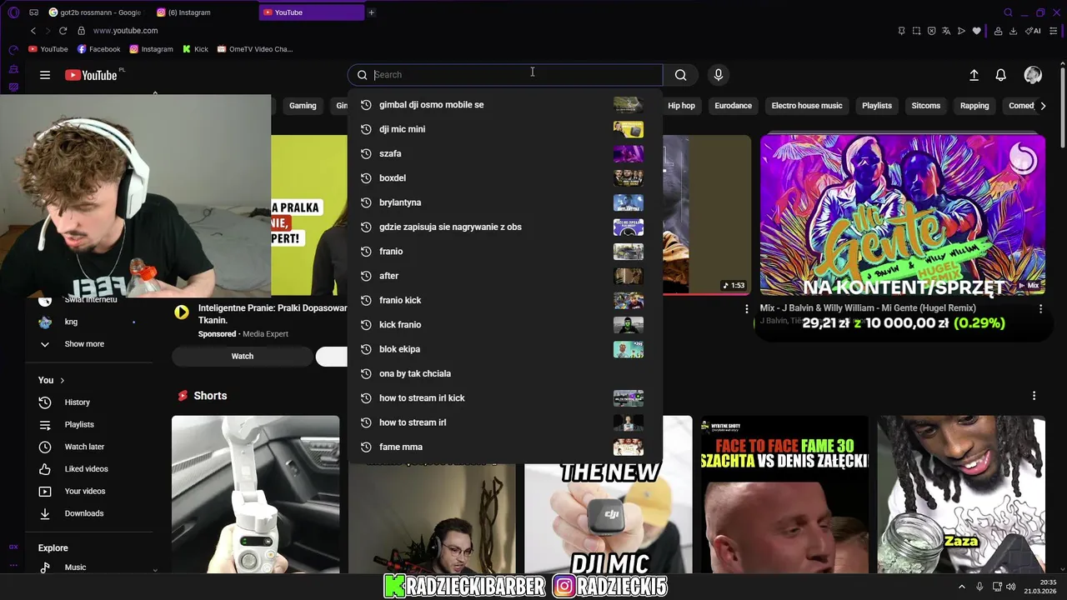Choose suggestion 'fame mma'

click(x=504, y=447)
